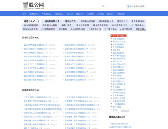
Task: Open 通达信金牛资金买入指标公式 article
Action: tap(35, 68)
